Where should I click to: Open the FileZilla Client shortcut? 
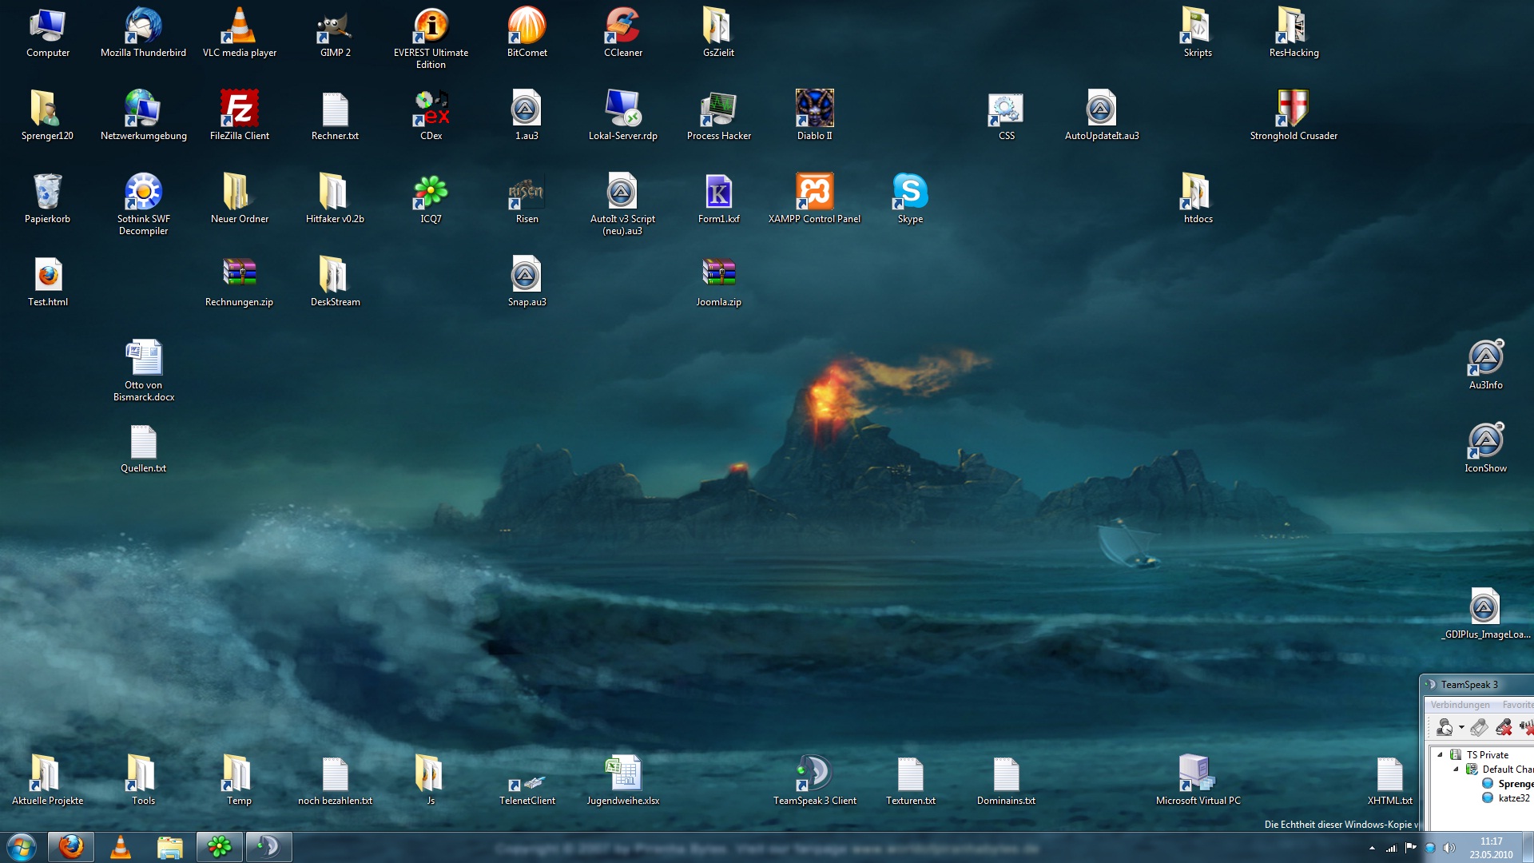[239, 109]
